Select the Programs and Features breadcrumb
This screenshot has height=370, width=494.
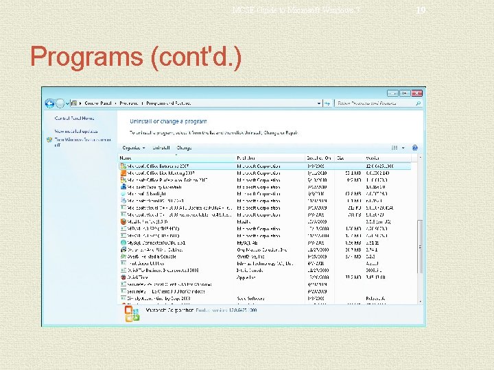coord(169,103)
